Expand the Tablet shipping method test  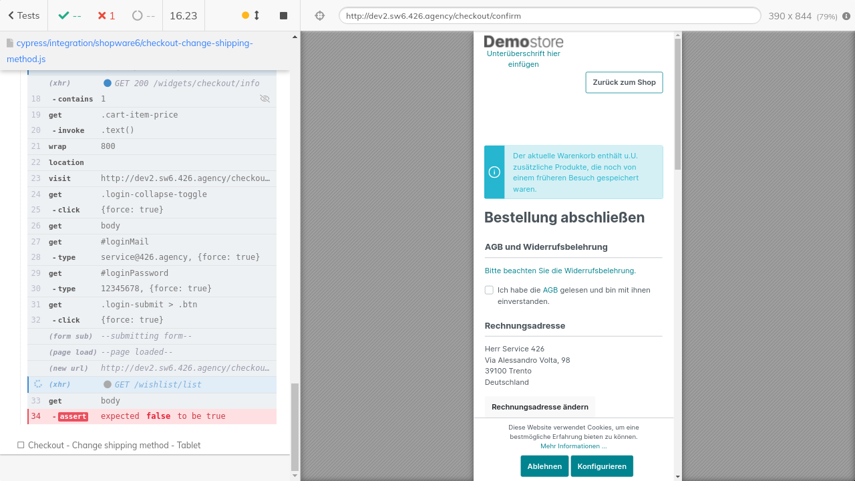pyautogui.click(x=114, y=445)
